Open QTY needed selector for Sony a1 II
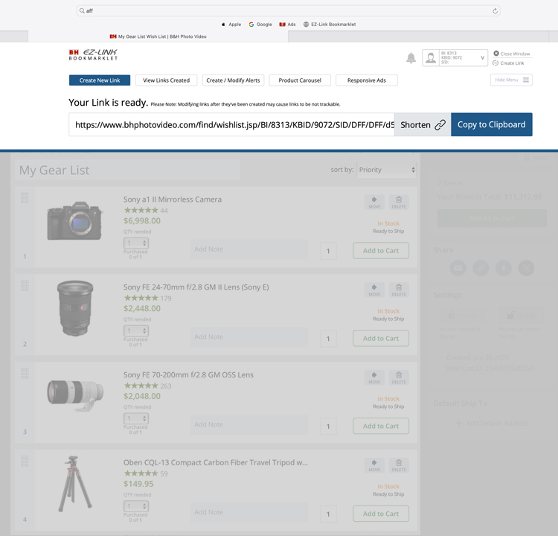The image size is (558, 536). tap(136, 243)
